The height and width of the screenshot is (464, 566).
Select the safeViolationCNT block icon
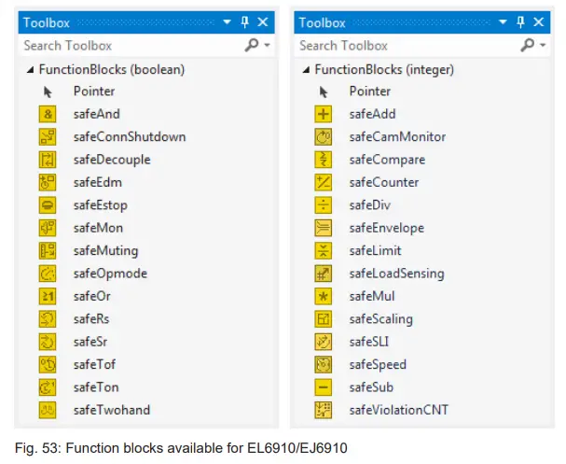pyautogui.click(x=323, y=410)
